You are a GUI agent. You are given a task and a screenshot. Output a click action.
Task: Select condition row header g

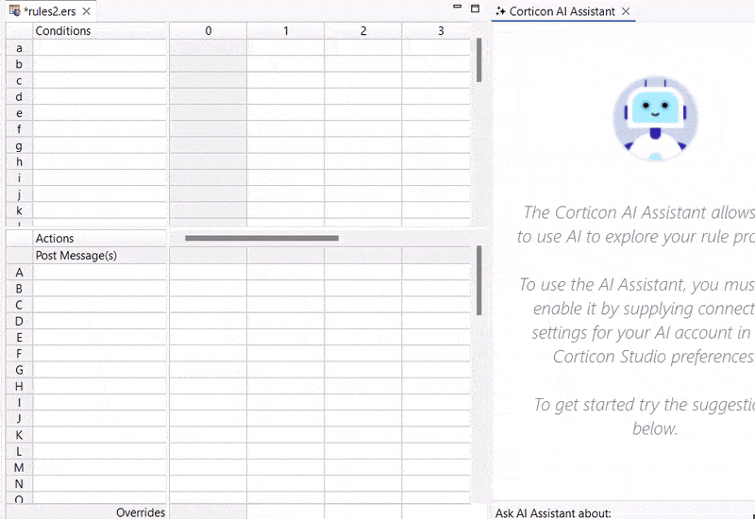[x=19, y=145]
